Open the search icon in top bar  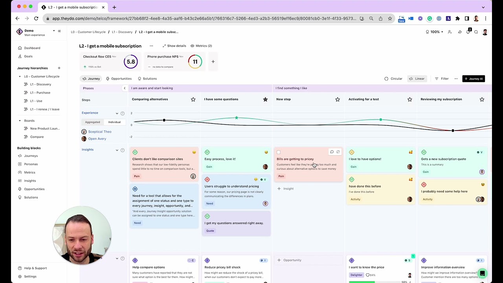coord(476,32)
